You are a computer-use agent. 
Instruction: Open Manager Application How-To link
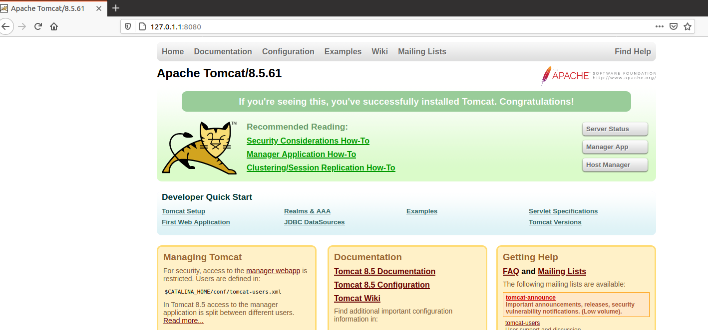(x=301, y=154)
